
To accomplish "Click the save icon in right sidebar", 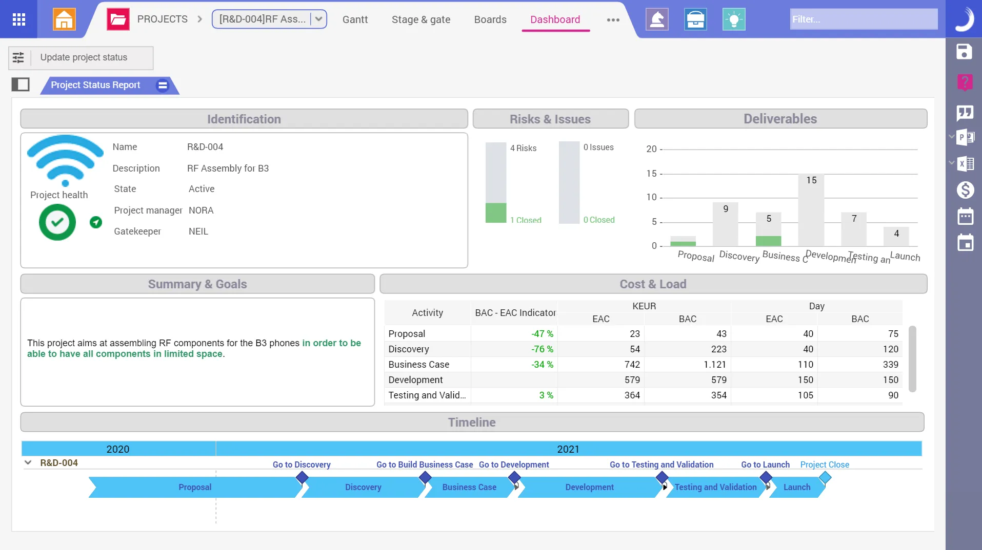I will pos(964,52).
